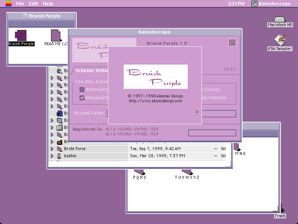Click the Kaleidoscope window title bar
Viewport: 298px width, 224px height.
point(155,32)
